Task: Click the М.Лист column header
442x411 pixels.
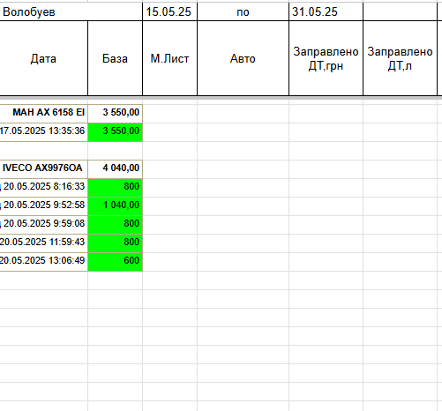Action: pyautogui.click(x=169, y=58)
